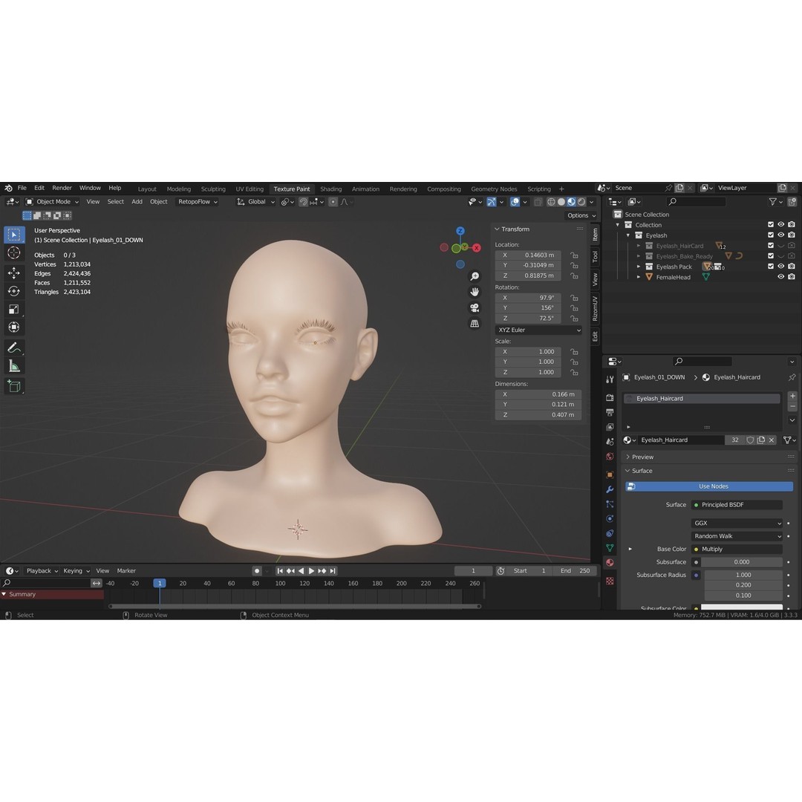Disable FemaleHead in renders camera icon
This screenshot has width=802, height=802.
click(x=792, y=277)
